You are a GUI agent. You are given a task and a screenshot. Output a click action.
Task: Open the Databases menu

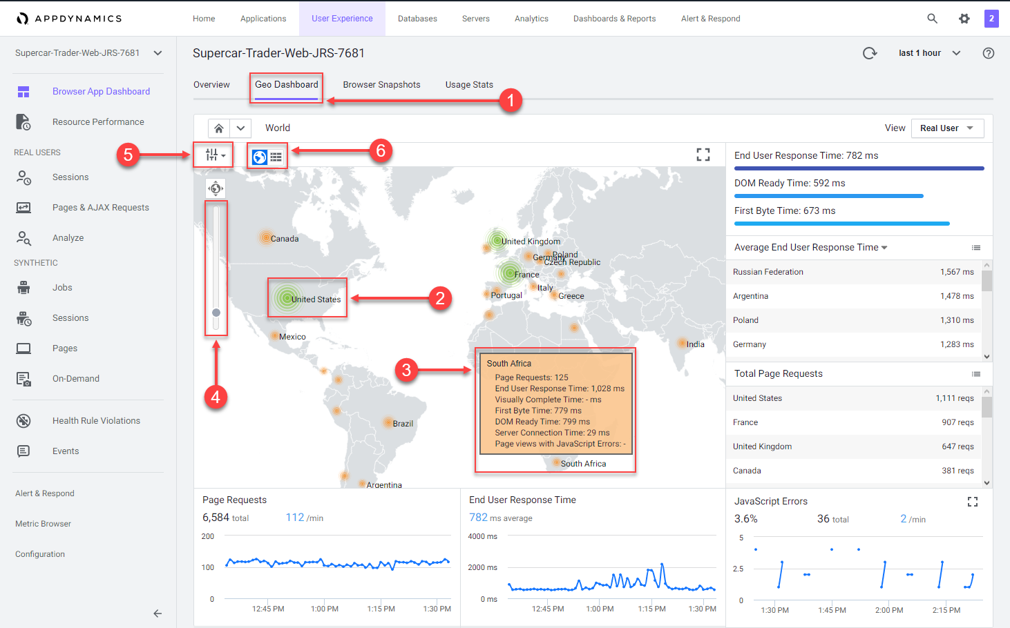[x=417, y=19]
